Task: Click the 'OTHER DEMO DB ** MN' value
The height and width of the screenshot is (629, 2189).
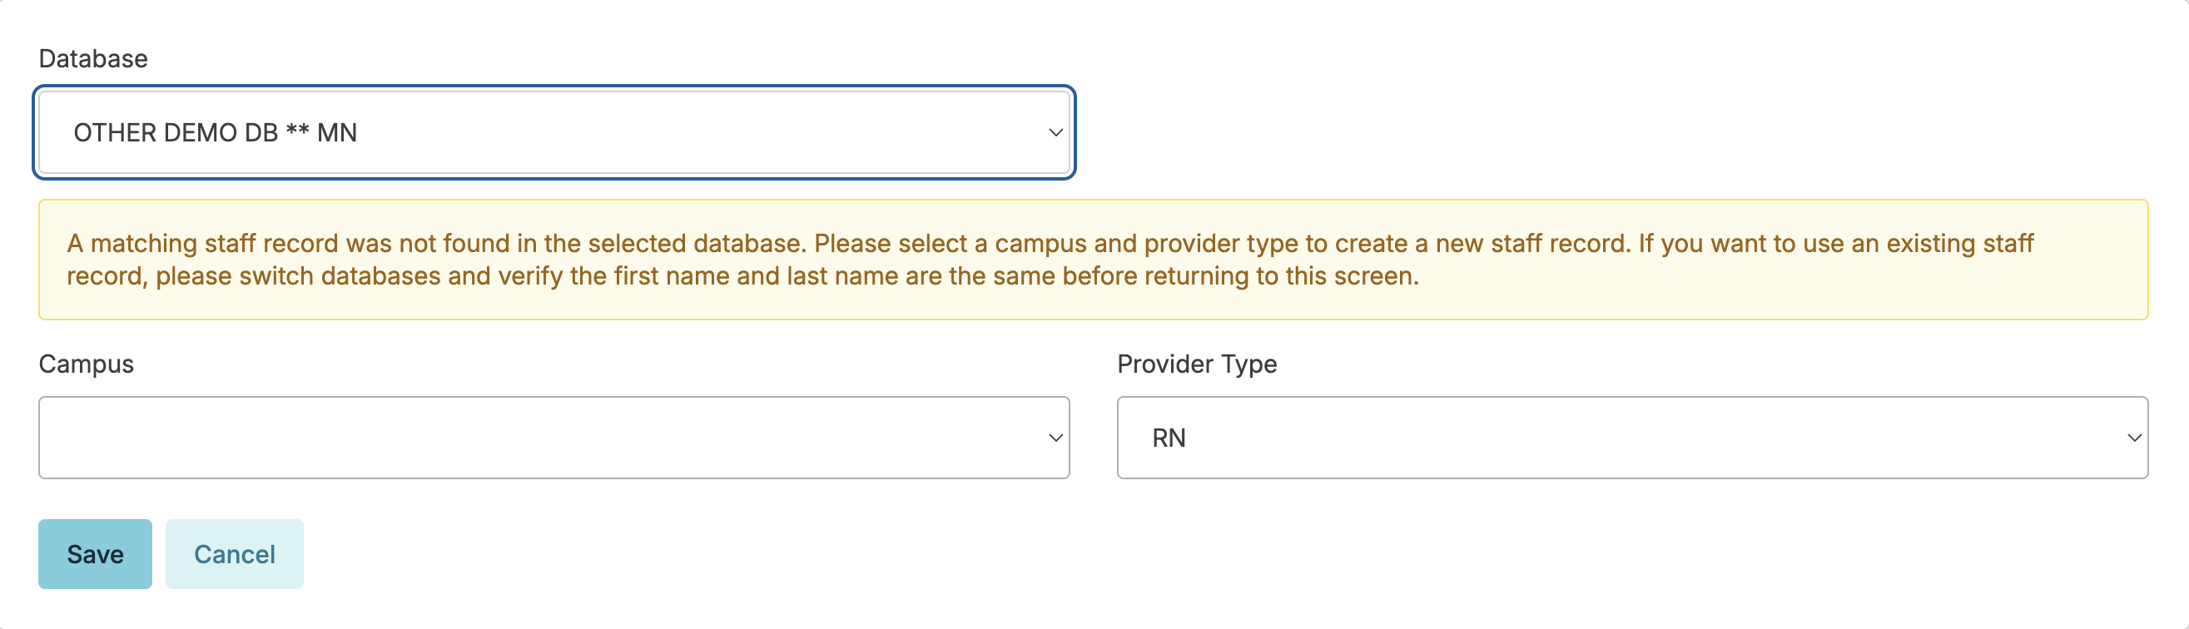Action: coord(215,132)
